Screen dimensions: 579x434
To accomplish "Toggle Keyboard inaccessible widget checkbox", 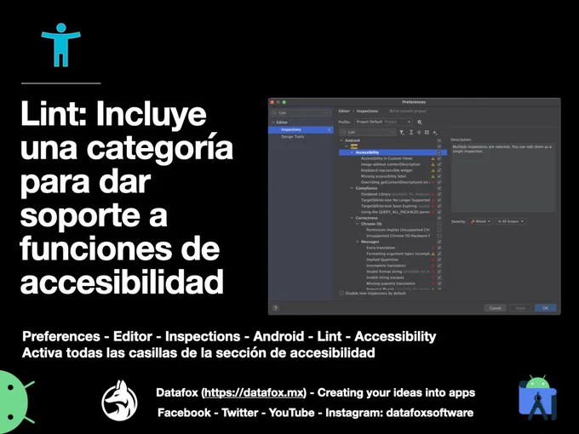I will [439, 170].
